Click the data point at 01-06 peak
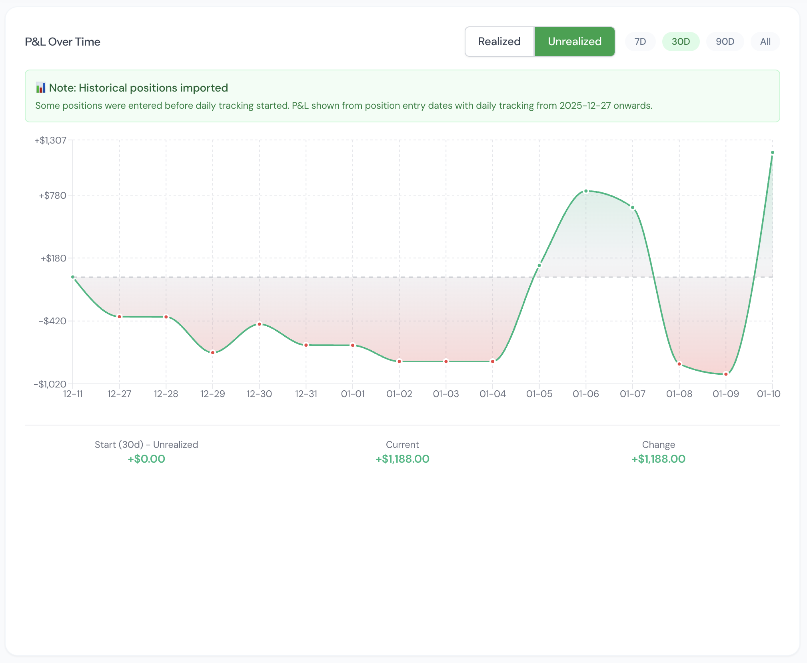Image resolution: width=807 pixels, height=663 pixels. 586,191
